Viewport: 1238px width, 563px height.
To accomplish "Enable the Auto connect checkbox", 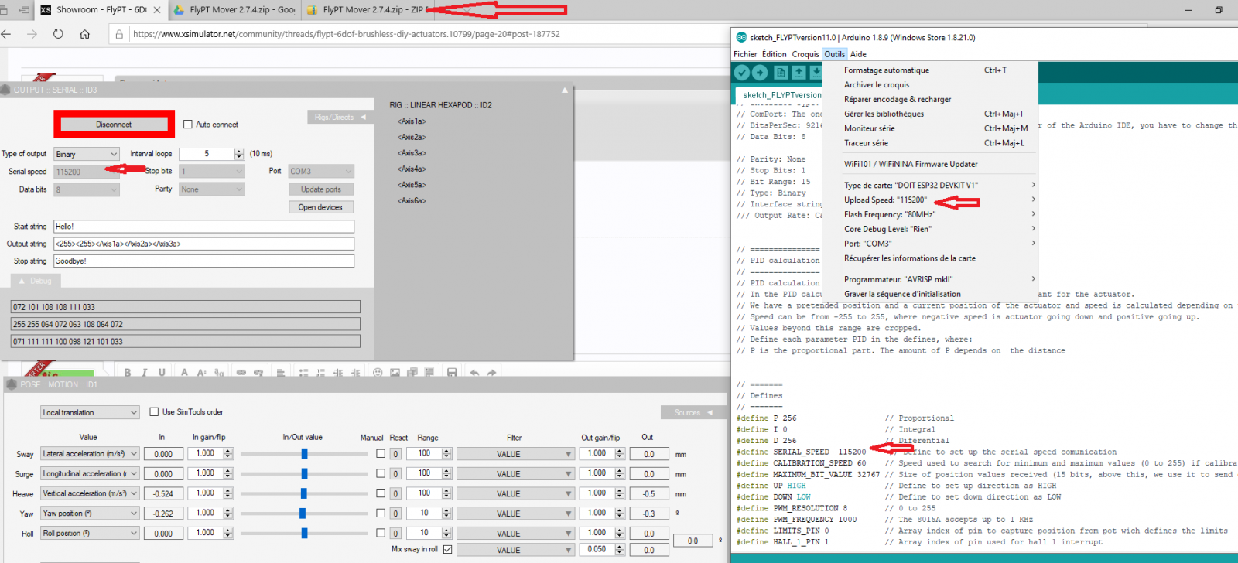I will (188, 125).
